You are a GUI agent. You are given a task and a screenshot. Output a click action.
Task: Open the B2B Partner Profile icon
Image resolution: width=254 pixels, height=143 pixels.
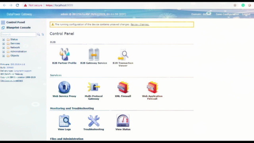(64, 54)
